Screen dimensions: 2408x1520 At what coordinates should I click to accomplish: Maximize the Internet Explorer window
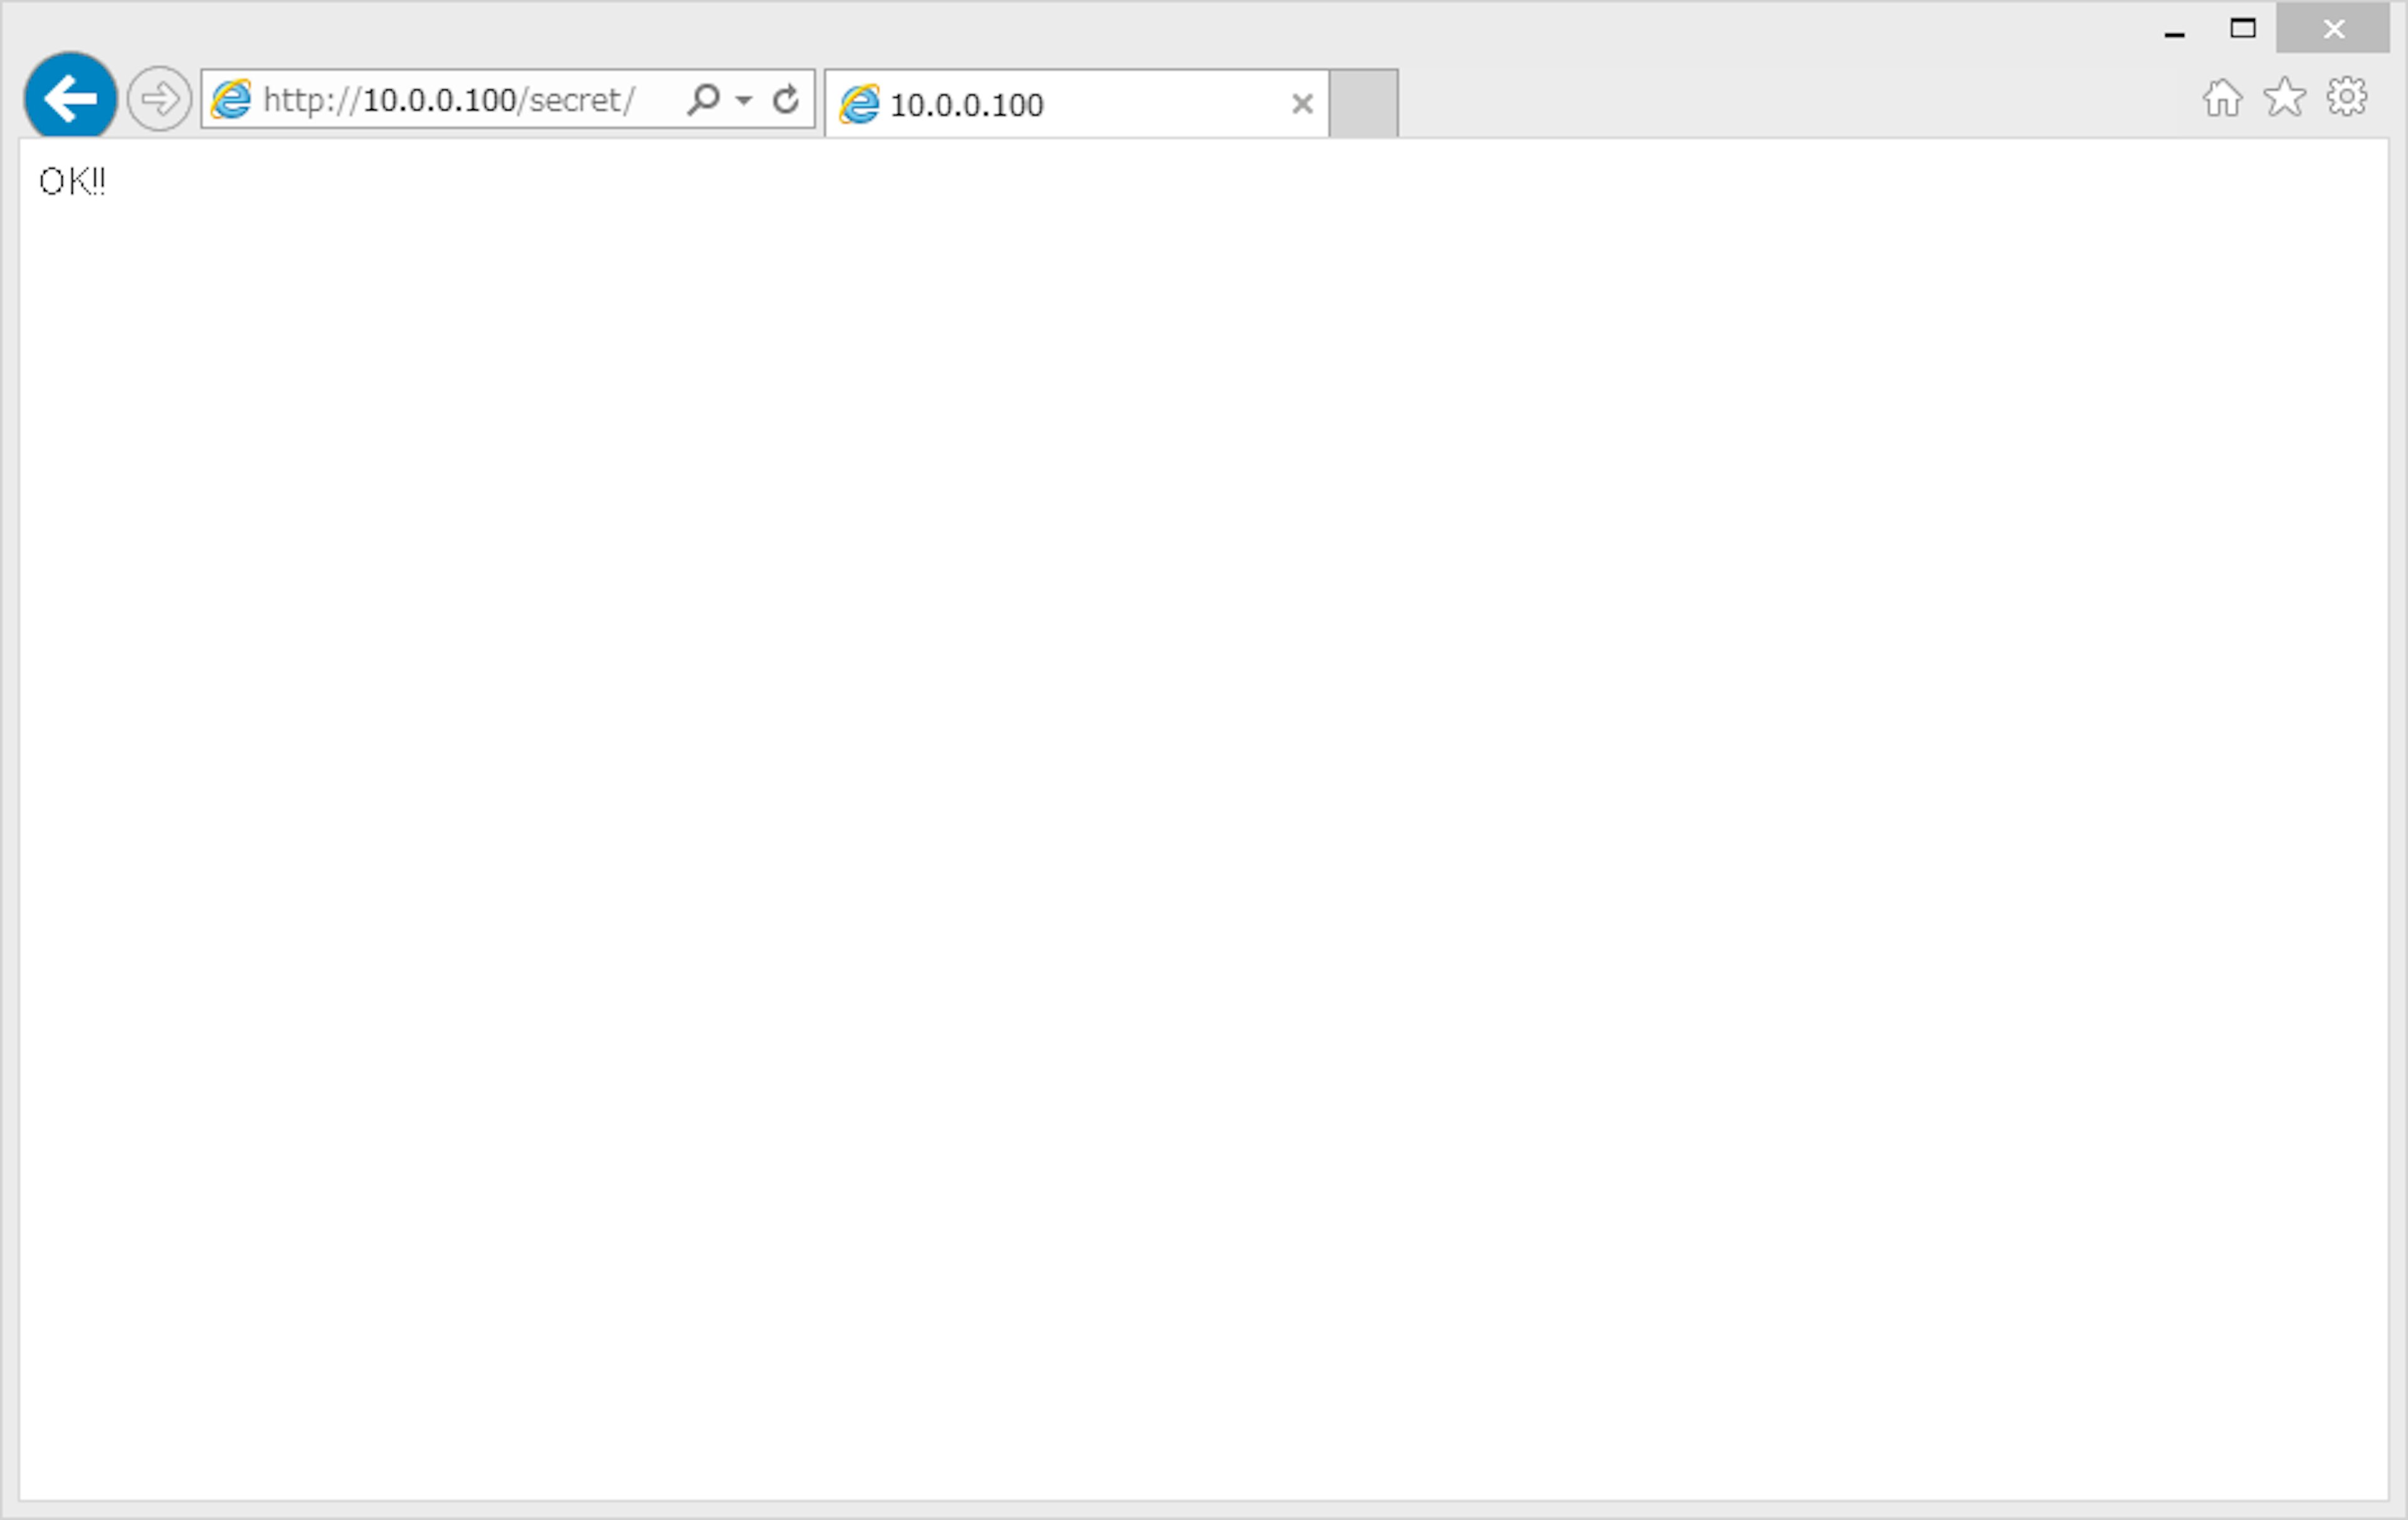point(2242,29)
